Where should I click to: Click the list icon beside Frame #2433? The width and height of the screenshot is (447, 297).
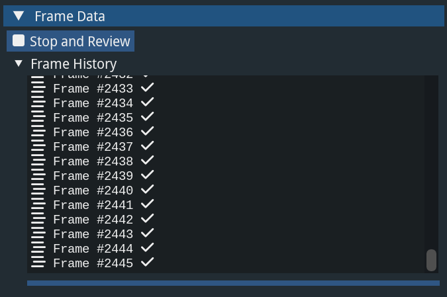[x=38, y=89]
